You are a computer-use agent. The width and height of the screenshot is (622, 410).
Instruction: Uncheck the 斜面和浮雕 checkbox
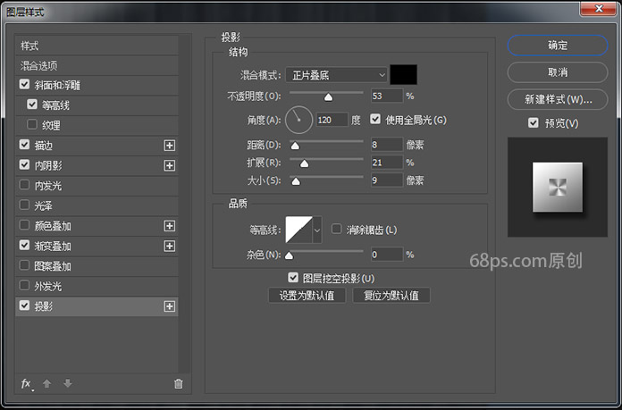point(25,84)
